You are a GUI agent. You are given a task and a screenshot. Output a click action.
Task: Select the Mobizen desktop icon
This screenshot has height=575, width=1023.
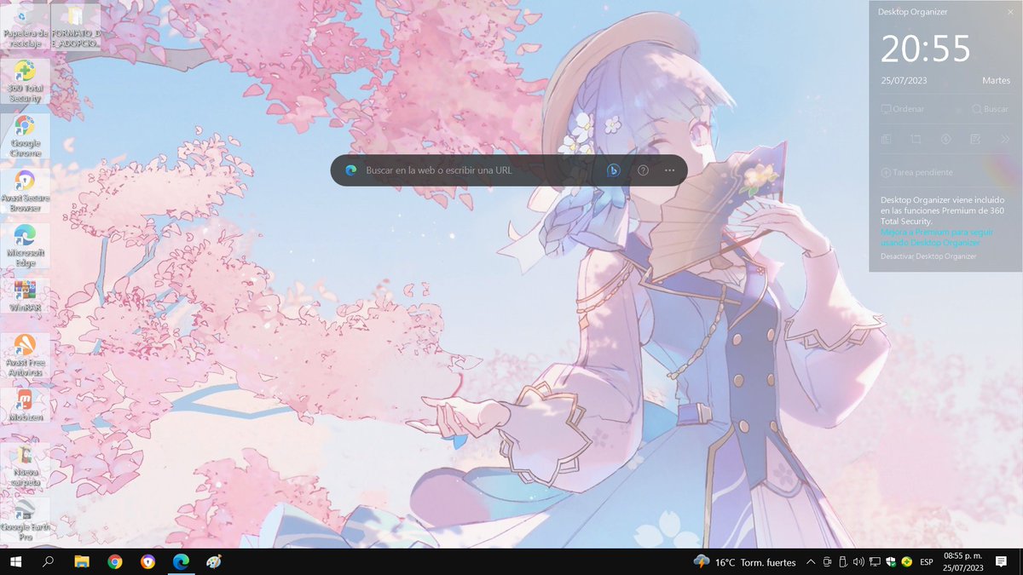[26, 405]
